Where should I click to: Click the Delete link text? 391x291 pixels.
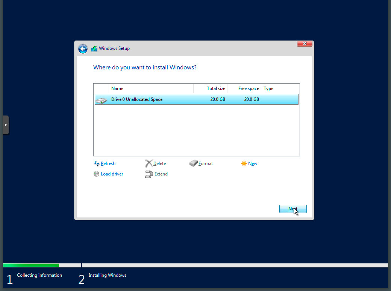(x=160, y=163)
